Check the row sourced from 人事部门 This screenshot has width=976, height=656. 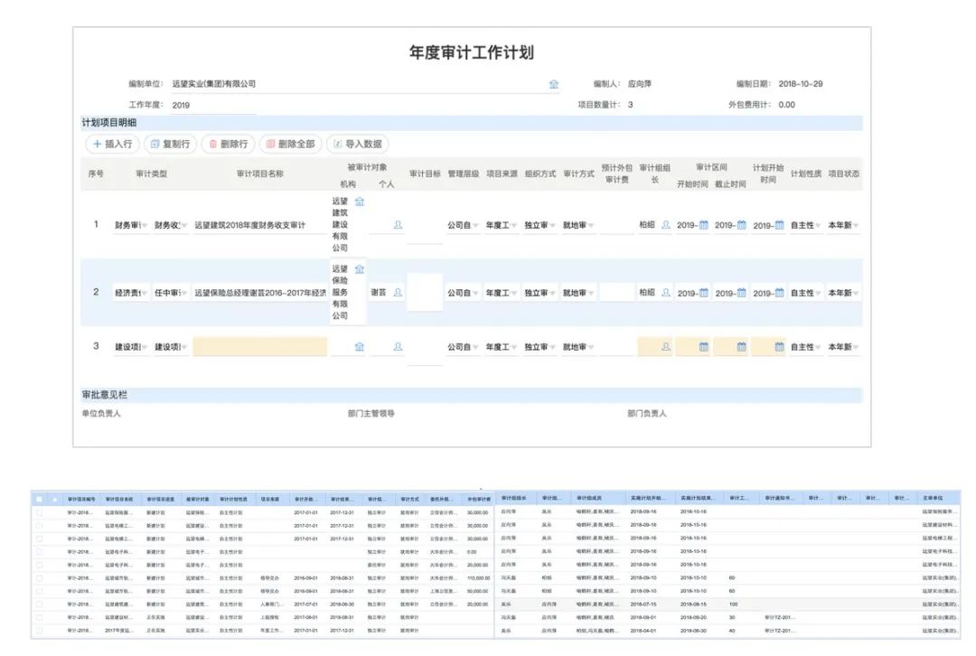point(39,604)
